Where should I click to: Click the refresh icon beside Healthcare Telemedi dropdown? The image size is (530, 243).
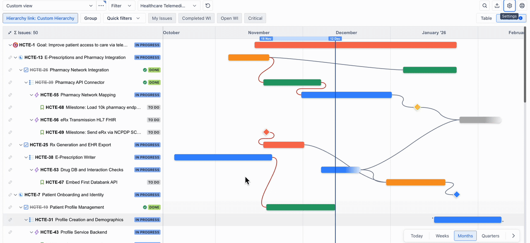click(207, 6)
